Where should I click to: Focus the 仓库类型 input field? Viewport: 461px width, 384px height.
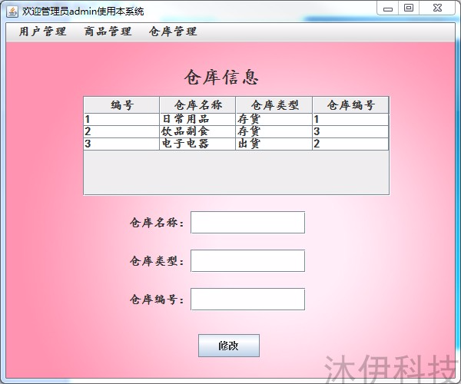tap(248, 261)
